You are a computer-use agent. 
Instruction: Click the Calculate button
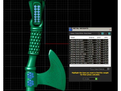click(90, 79)
